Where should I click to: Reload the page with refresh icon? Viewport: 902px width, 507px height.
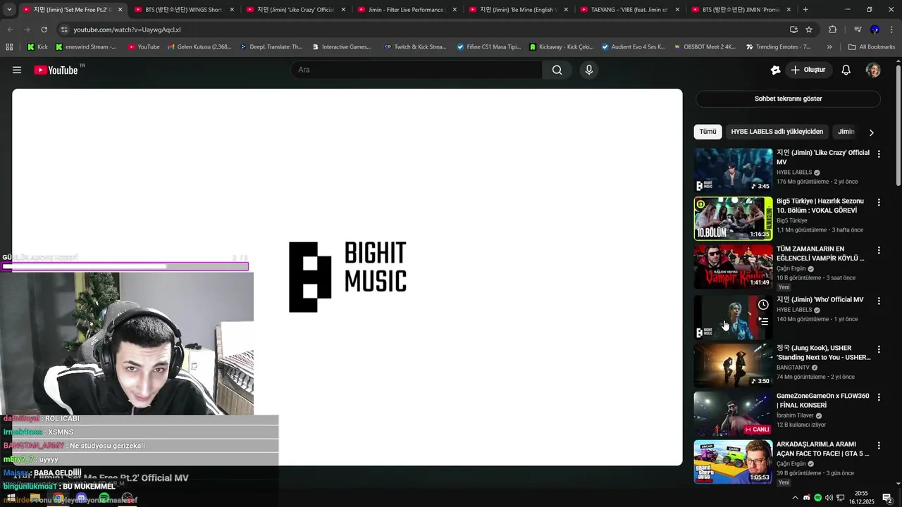tap(44, 30)
